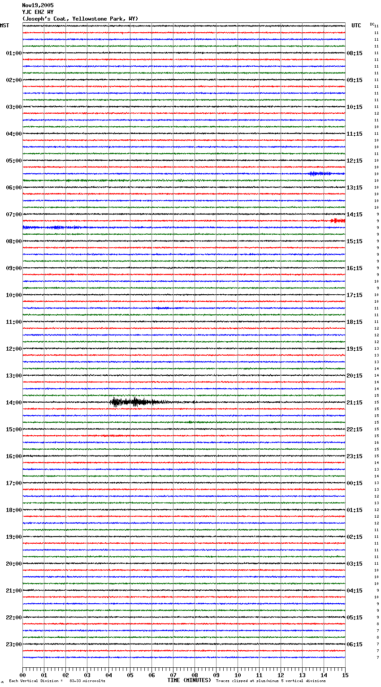Select the 02:00 MST time label
The height and width of the screenshot is (687, 381).
point(14,80)
